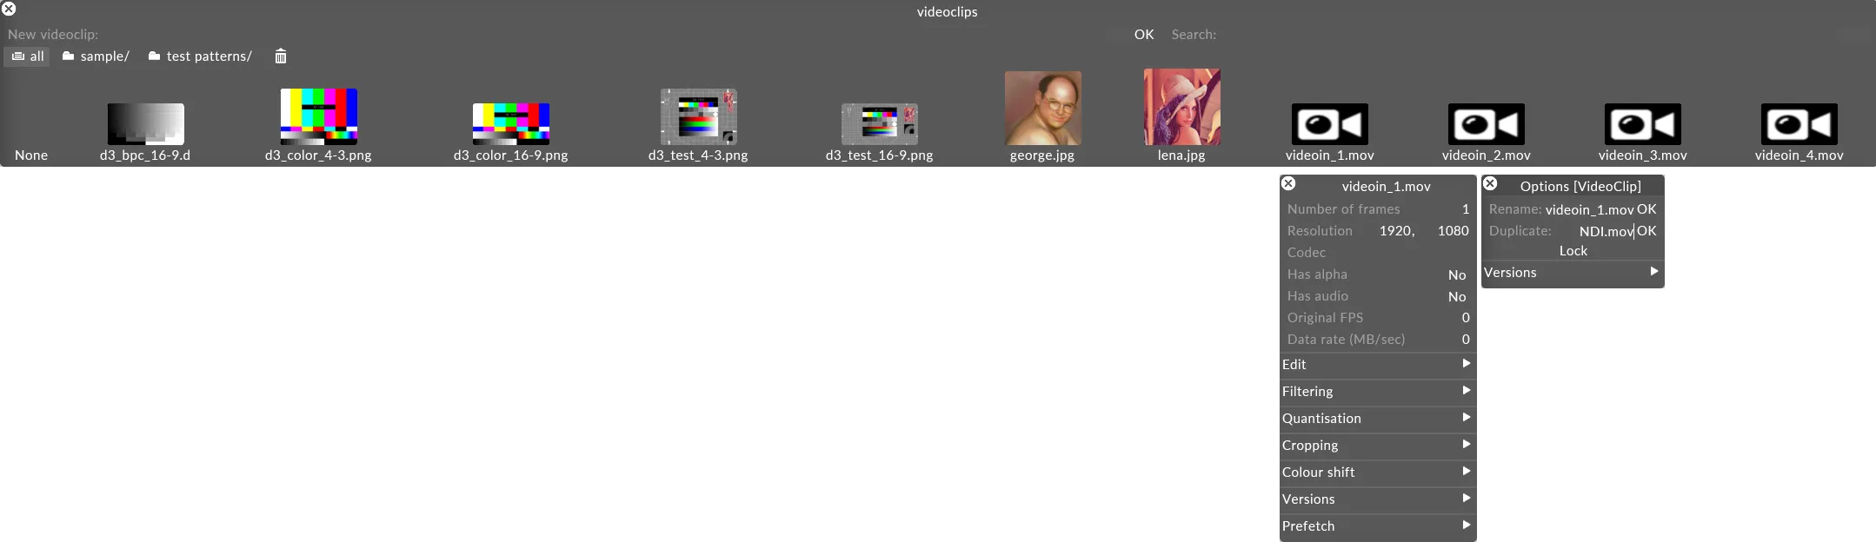Show all videoclips filter
The width and height of the screenshot is (1876, 542).
tap(28, 56)
